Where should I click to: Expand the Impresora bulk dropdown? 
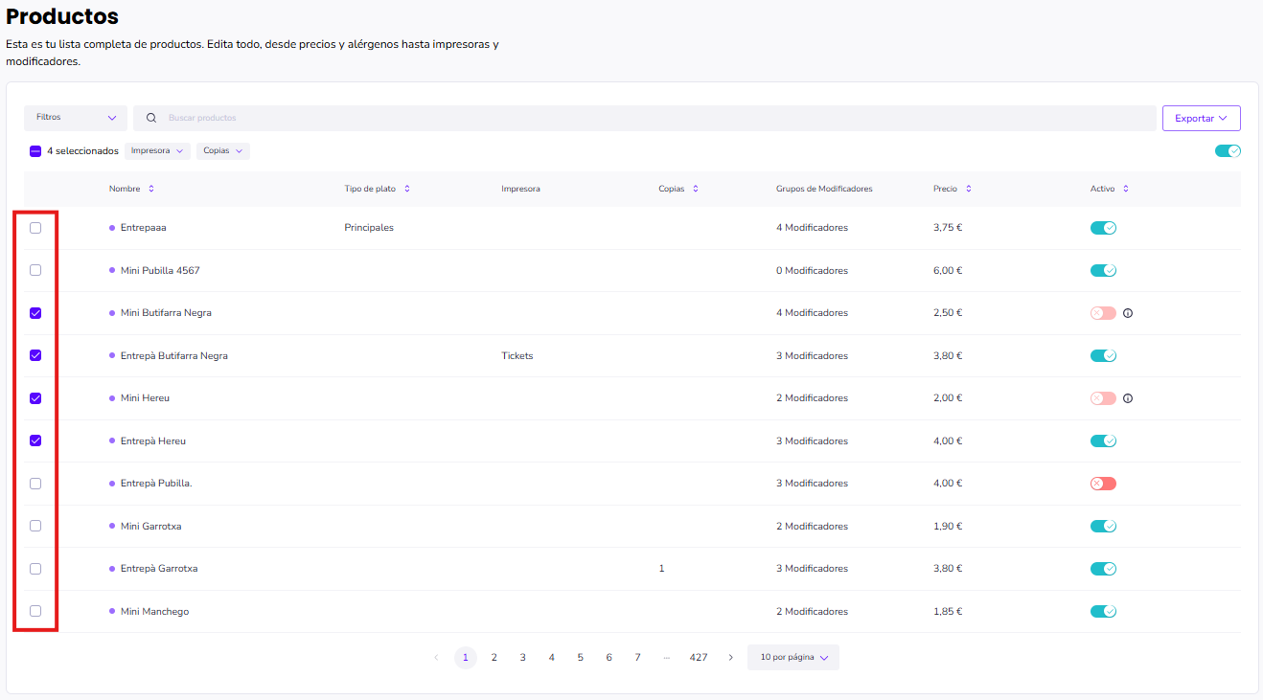157,151
